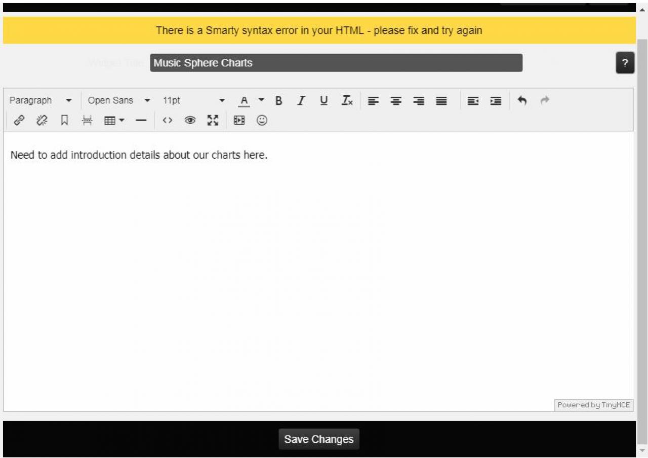This screenshot has width=648, height=458.
Task: Open the table insert menu
Action: click(x=114, y=121)
